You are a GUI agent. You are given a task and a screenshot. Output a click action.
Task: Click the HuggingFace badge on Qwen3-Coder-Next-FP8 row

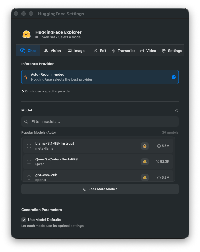[145, 162]
